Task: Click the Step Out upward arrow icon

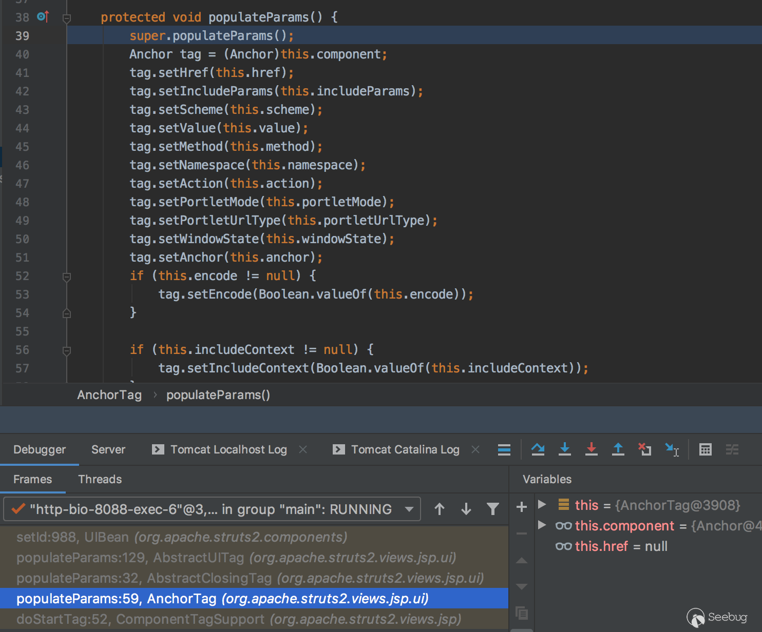Action: tap(618, 449)
